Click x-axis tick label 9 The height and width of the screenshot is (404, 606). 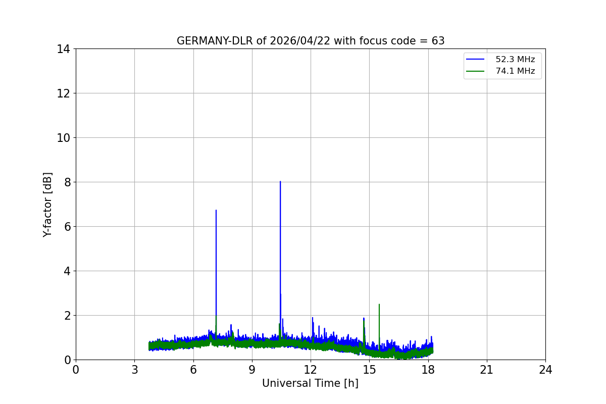(252, 370)
